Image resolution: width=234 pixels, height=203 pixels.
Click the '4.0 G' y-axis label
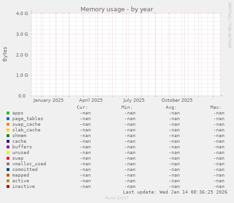[x=22, y=14]
